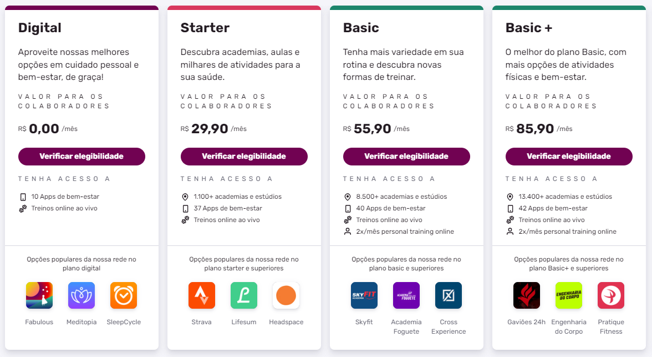Click the Academia Foguete logo

point(406,295)
